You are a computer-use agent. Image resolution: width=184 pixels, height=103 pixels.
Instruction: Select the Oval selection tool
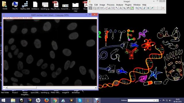(x=94, y=8)
